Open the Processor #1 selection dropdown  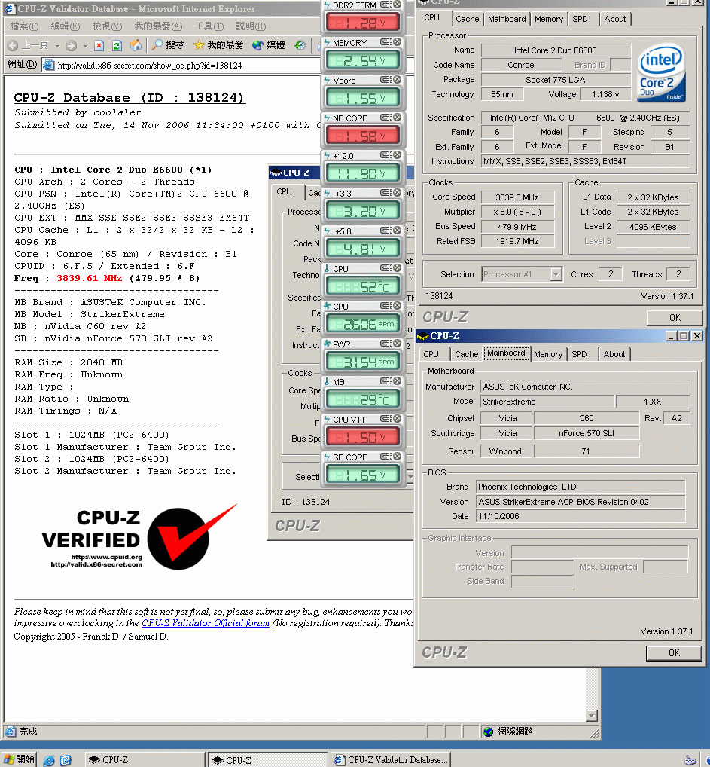[x=556, y=274]
